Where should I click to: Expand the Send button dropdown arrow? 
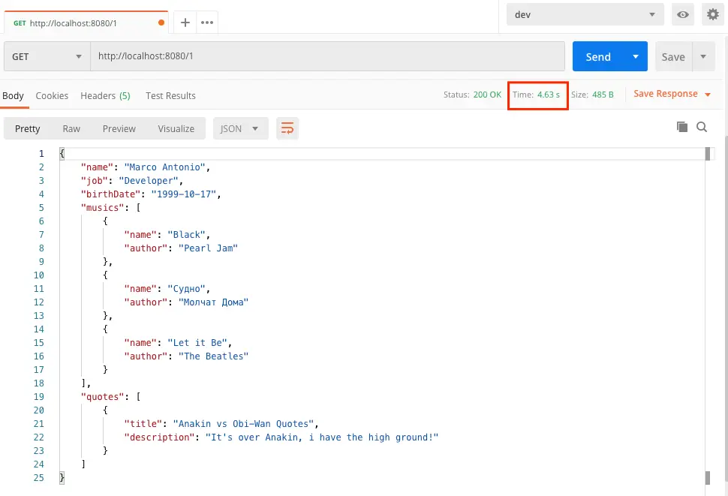[636, 56]
